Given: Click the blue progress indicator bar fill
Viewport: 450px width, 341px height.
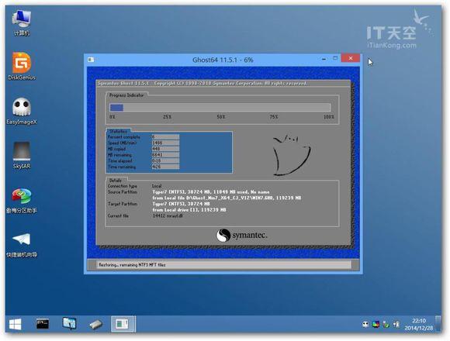Looking at the screenshot, I should [116, 108].
